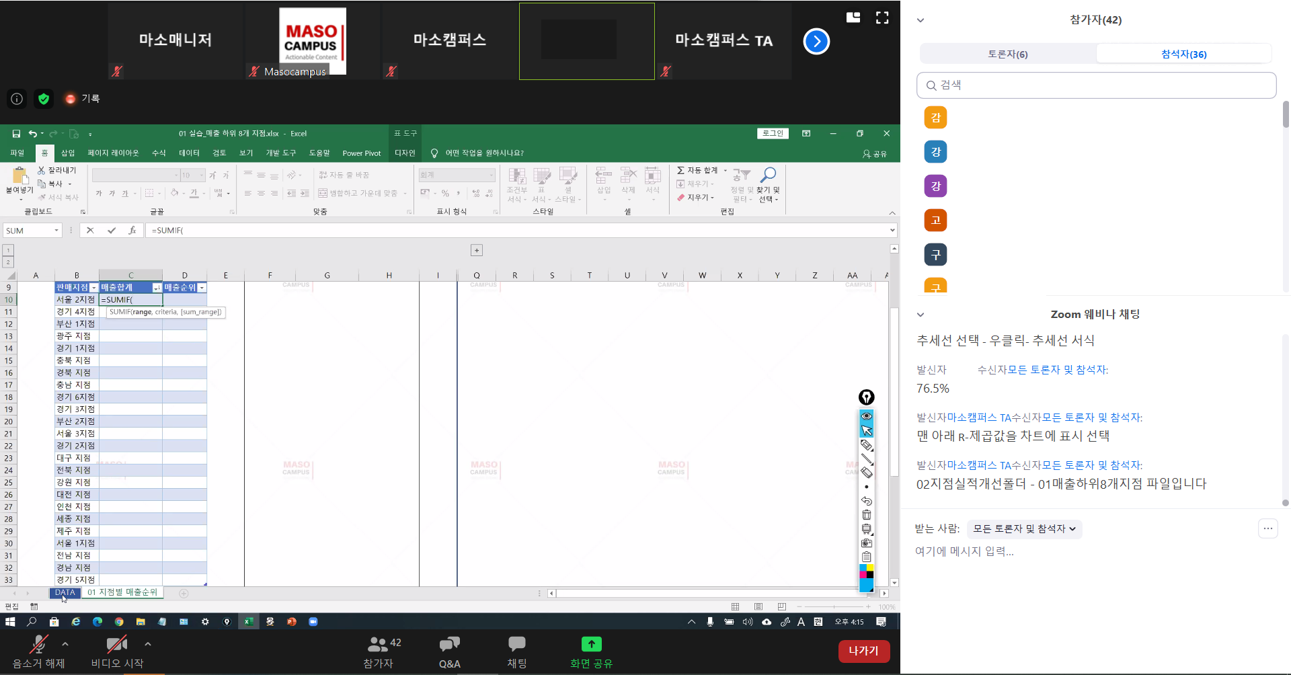Open the chat recipient dropdown
Viewport: 1291px width, 675px height.
pos(1024,529)
